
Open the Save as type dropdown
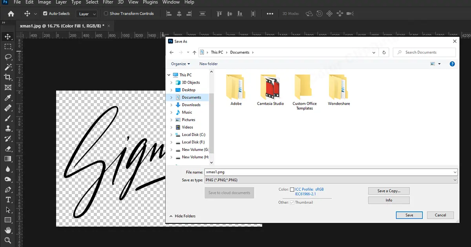coord(330,180)
